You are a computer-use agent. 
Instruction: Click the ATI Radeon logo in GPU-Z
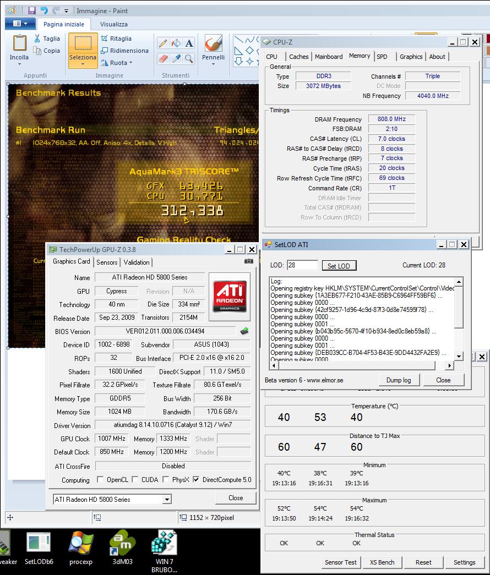pos(230,296)
